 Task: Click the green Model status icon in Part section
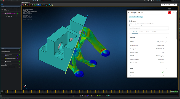point(163,72)
